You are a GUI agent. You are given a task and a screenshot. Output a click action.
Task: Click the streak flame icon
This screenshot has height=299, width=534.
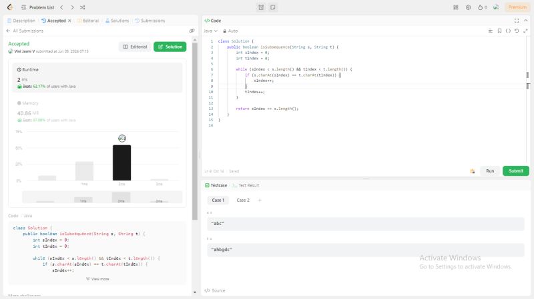tap(482, 7)
